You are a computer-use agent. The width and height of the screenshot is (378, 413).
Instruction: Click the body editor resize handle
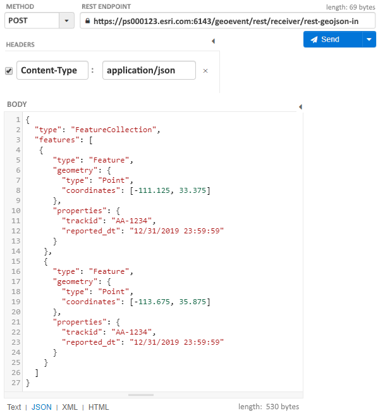coord(141,395)
